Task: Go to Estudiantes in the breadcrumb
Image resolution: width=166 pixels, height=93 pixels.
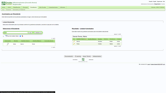Action: pyautogui.click(x=9, y=10)
